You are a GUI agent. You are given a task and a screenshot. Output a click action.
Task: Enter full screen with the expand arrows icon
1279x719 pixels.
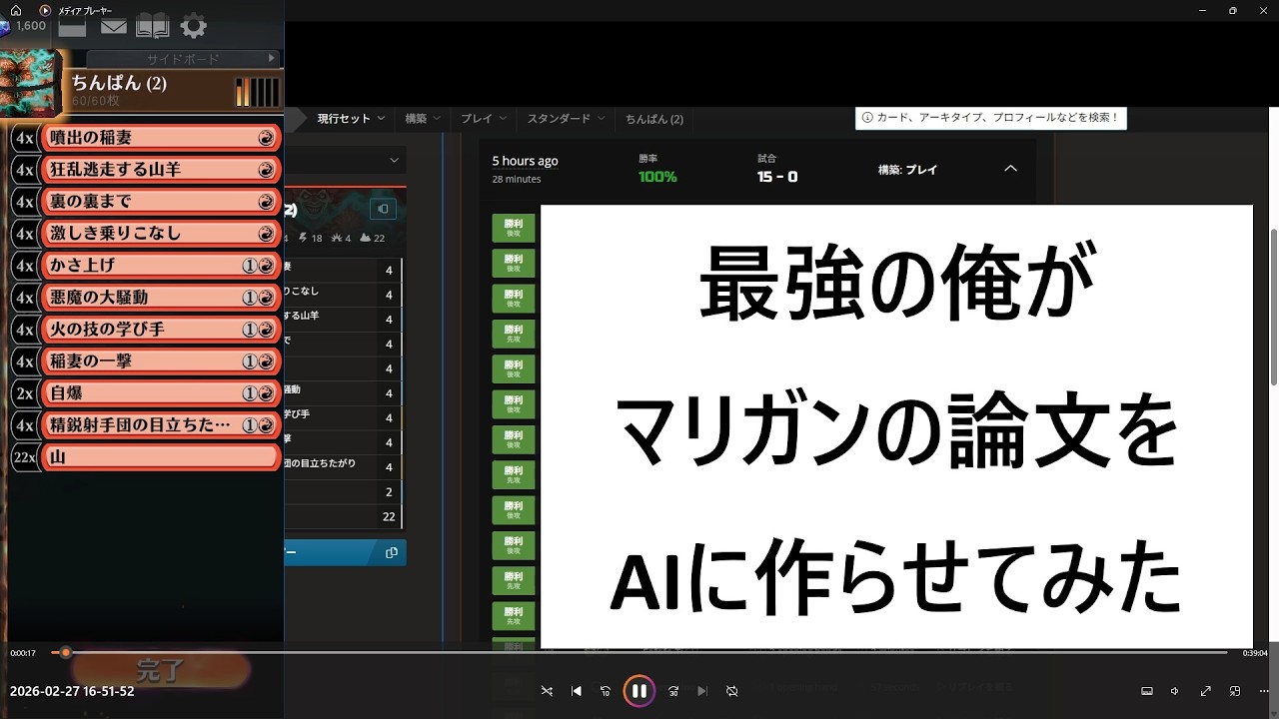click(x=1206, y=691)
